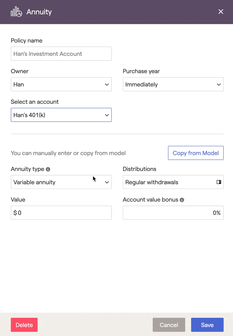Image resolution: width=233 pixels, height=336 pixels.
Task: Click the Purchase year dropdown chevron
Action: (x=219, y=84)
